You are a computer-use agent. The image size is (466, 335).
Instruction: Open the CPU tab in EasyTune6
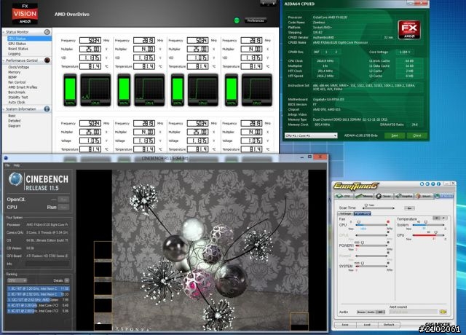tap(343, 196)
